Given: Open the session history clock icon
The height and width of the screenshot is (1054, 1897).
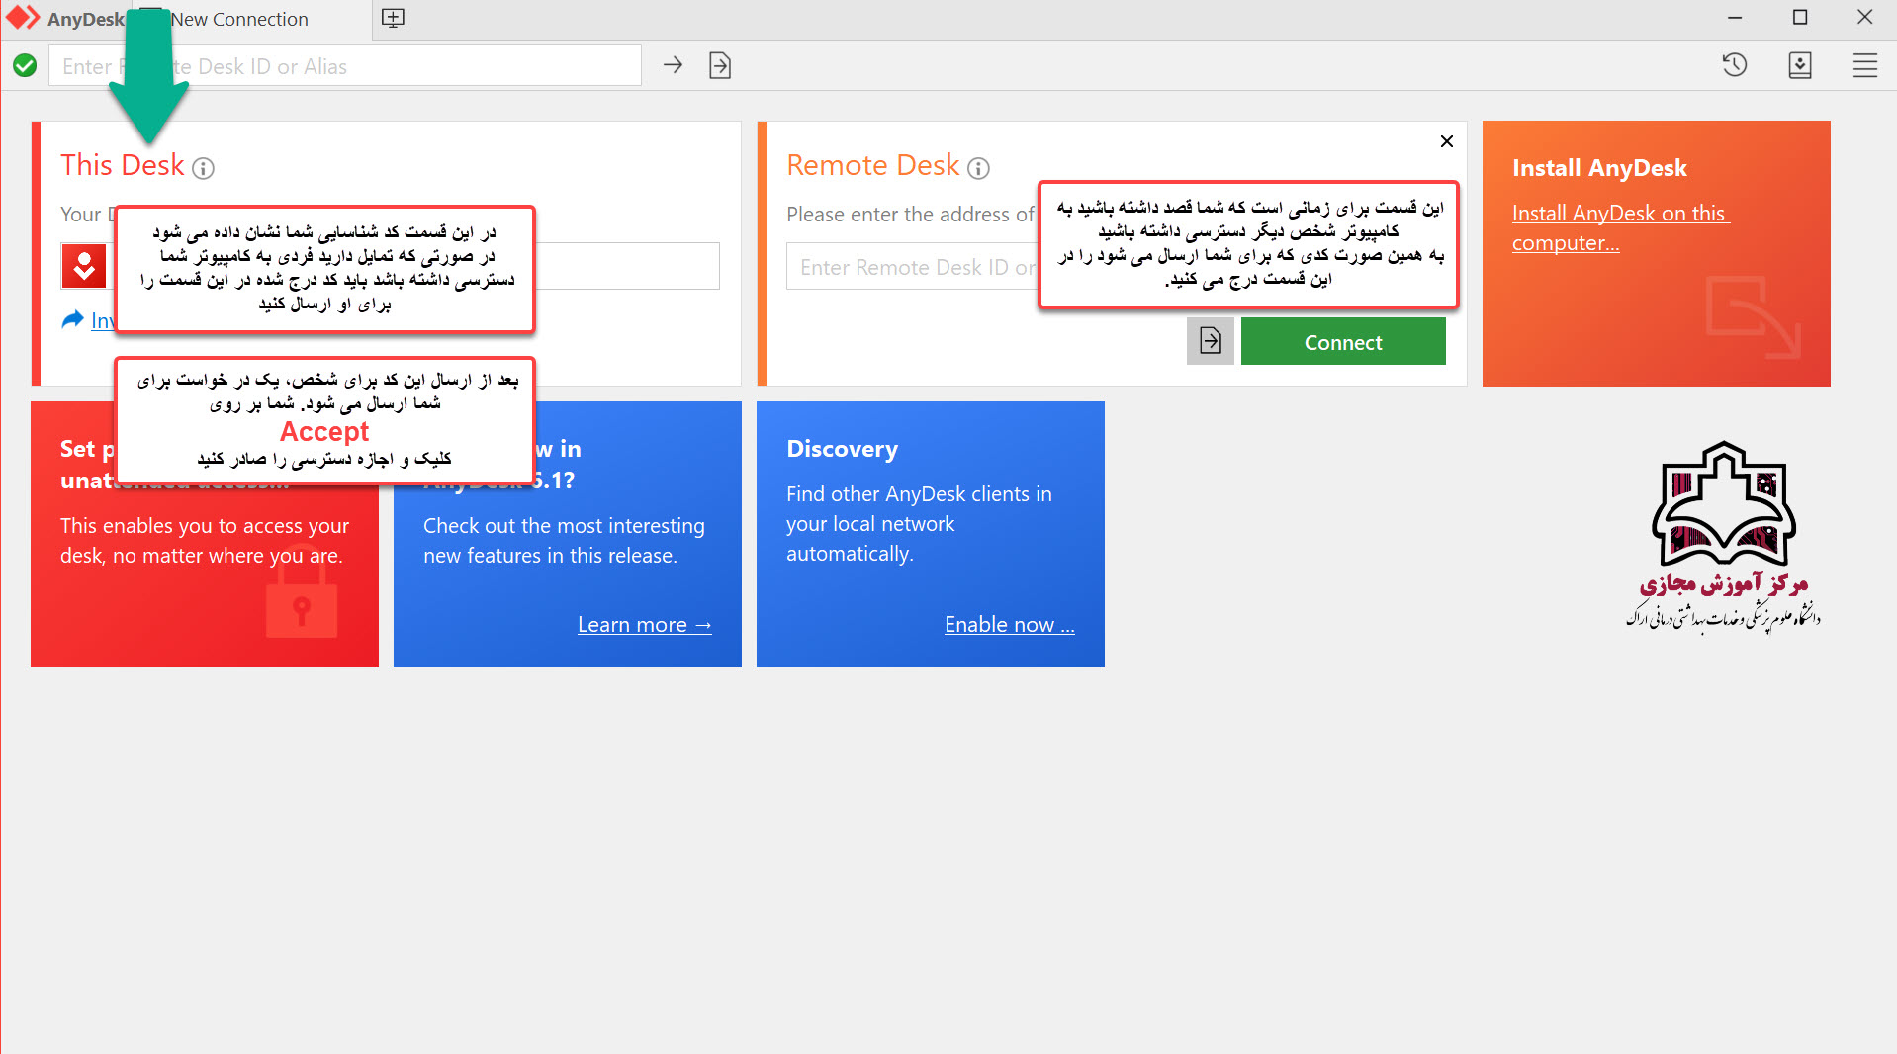Looking at the screenshot, I should [x=1734, y=65].
